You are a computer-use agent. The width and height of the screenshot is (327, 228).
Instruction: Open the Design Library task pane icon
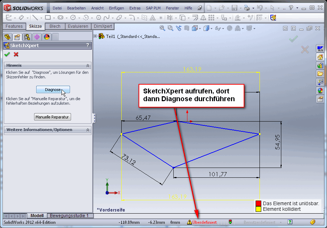pos(320,65)
